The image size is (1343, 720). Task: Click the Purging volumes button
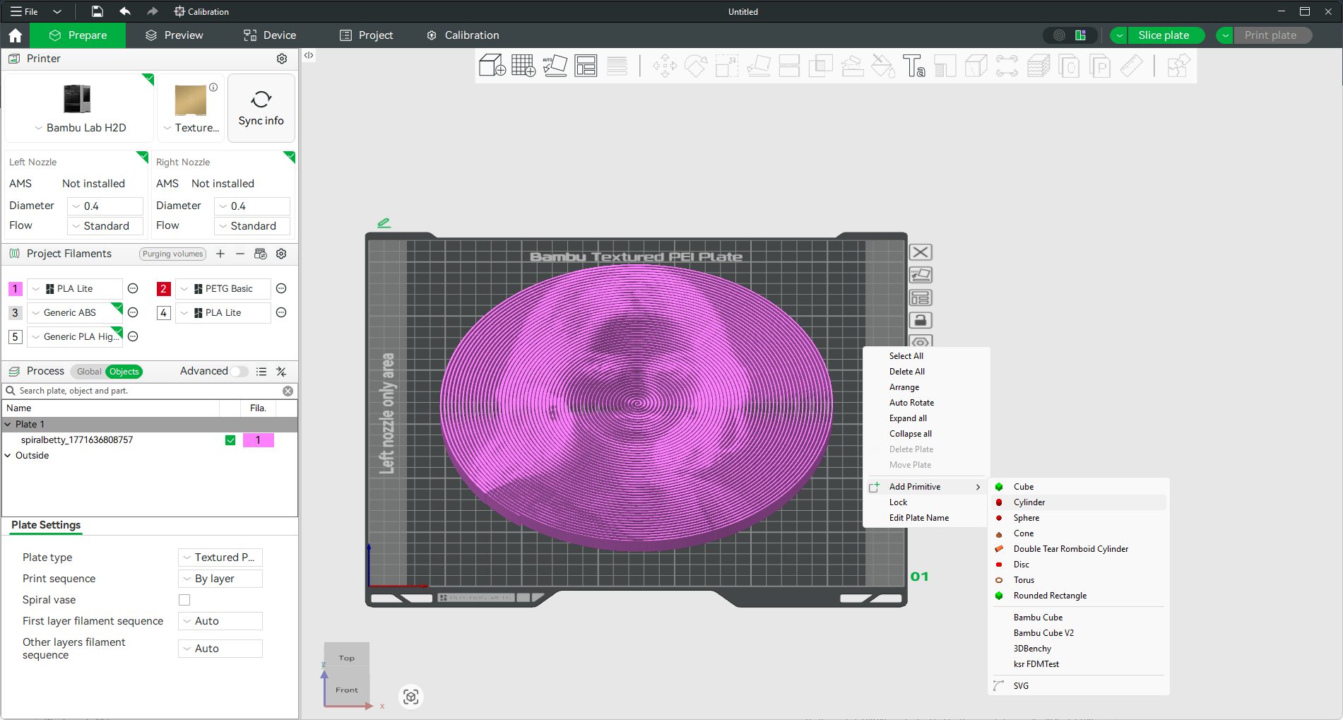(172, 254)
